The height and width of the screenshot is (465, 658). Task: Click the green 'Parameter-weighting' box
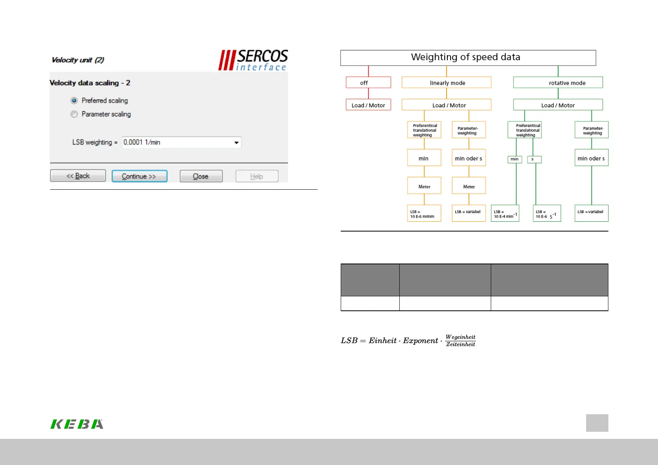tap(592, 130)
